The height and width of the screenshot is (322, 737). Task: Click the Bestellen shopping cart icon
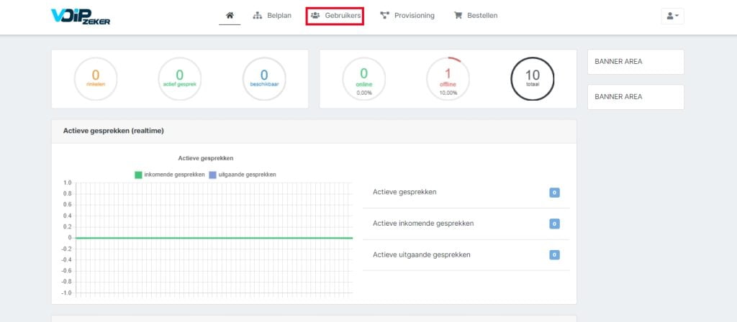(x=458, y=16)
